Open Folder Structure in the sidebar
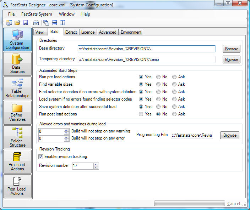Screen dimensions: 250x210 coord(17,137)
